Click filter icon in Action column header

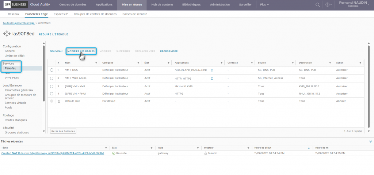pos(360,63)
